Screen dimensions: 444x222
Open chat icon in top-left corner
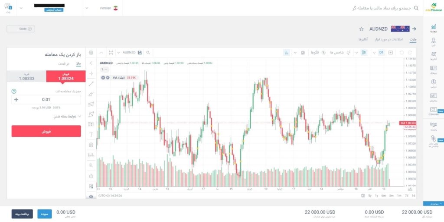8,7
